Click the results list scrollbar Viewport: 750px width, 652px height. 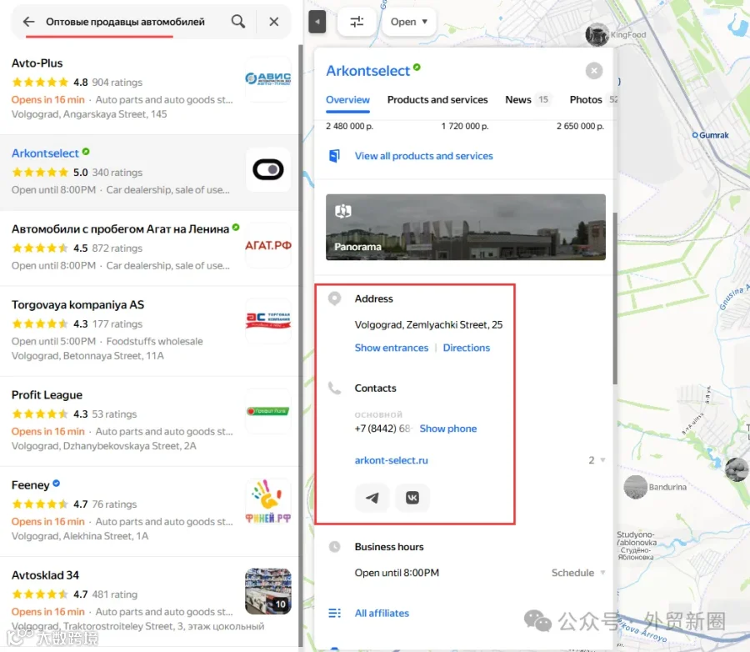pos(300,344)
